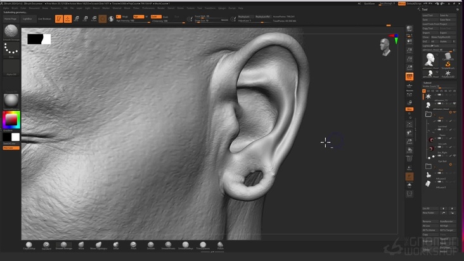
Task: Open the Brush menu
Action: coord(15,8)
